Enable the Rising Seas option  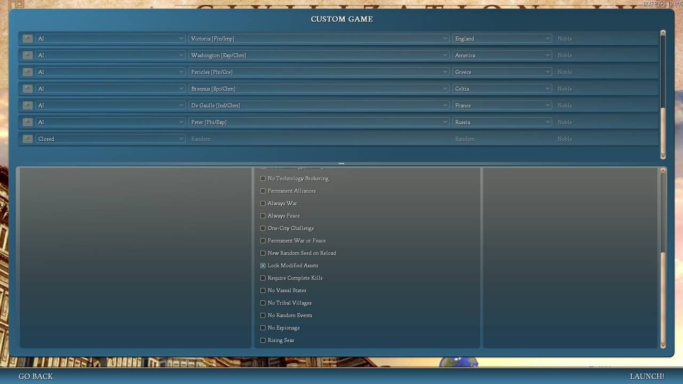point(263,340)
